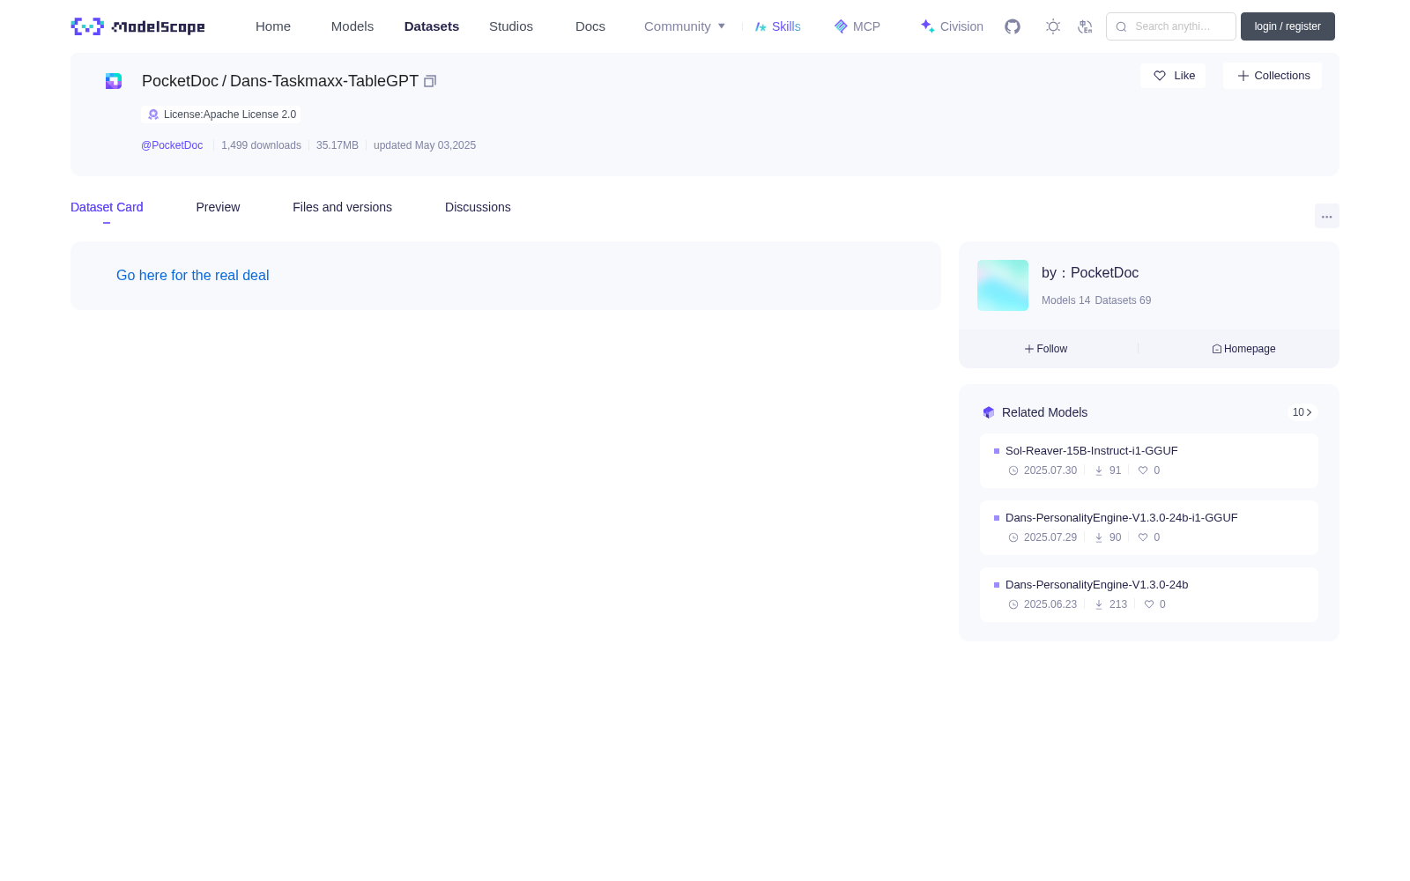Switch to Files and versions tab

pyautogui.click(x=342, y=207)
